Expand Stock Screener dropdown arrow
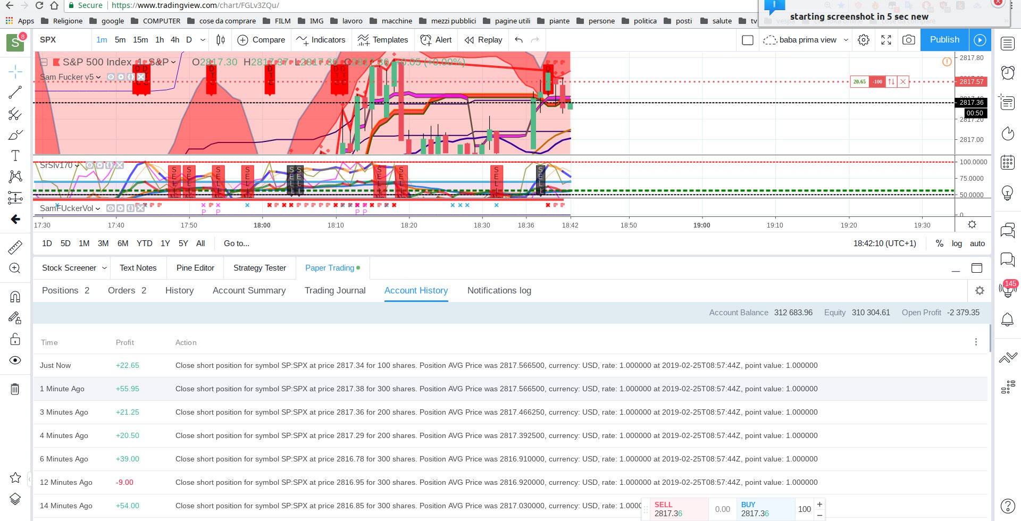1021x521 pixels. click(104, 268)
